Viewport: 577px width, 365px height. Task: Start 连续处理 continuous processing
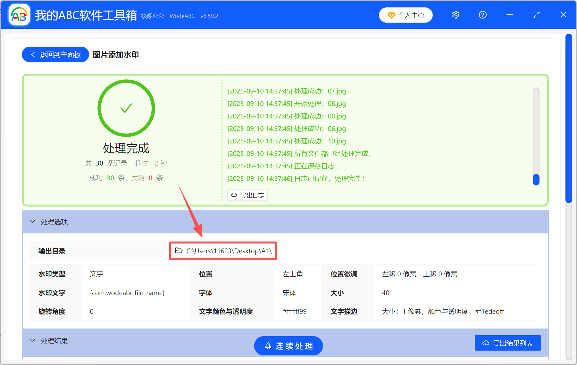click(x=288, y=346)
